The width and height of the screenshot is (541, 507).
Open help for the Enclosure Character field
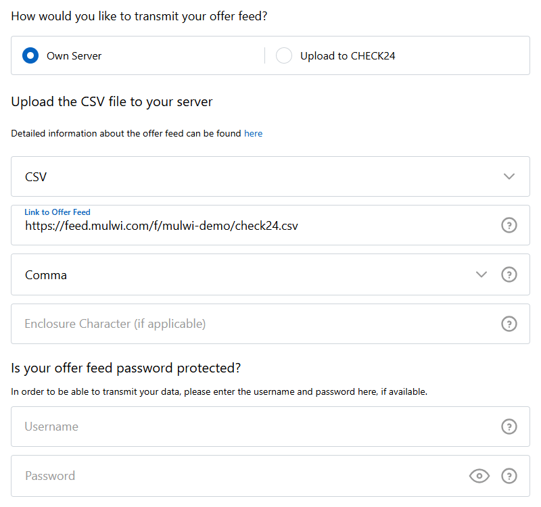(509, 324)
